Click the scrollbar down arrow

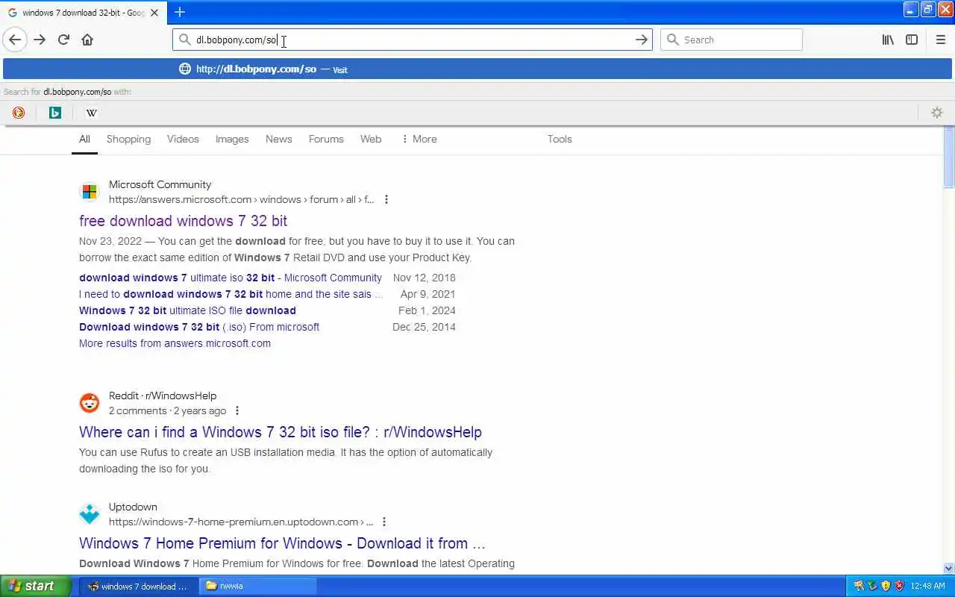(948, 568)
